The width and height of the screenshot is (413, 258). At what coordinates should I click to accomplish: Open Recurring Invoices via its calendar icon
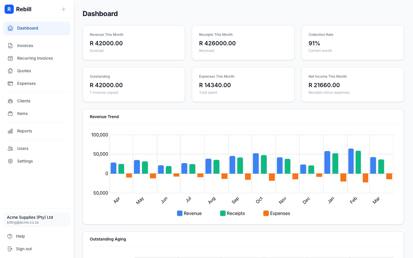[x=10, y=58]
